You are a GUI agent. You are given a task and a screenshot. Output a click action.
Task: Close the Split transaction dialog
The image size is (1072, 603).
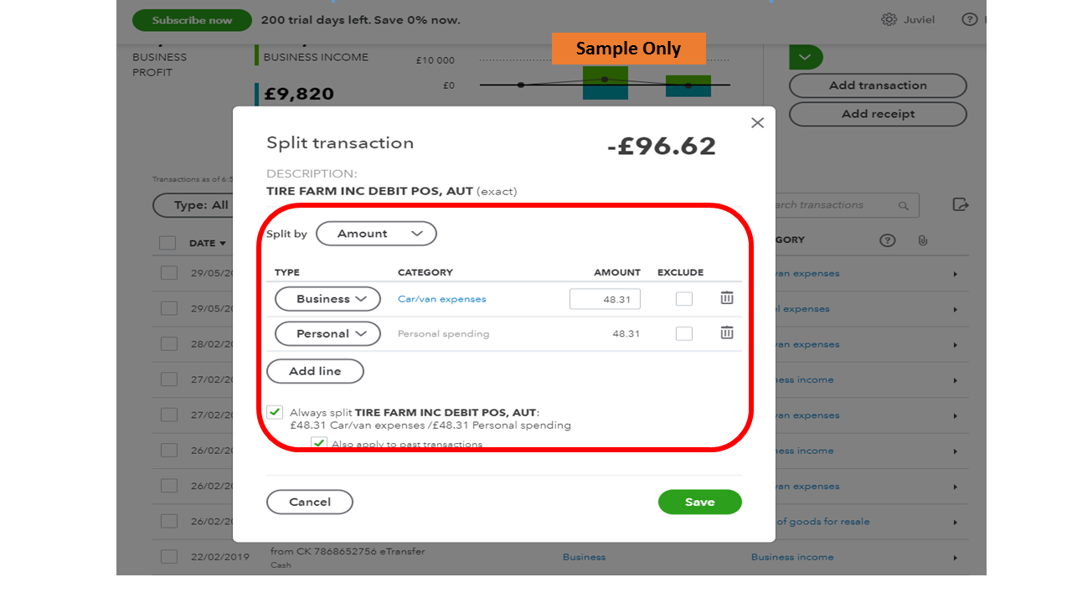pyautogui.click(x=757, y=122)
